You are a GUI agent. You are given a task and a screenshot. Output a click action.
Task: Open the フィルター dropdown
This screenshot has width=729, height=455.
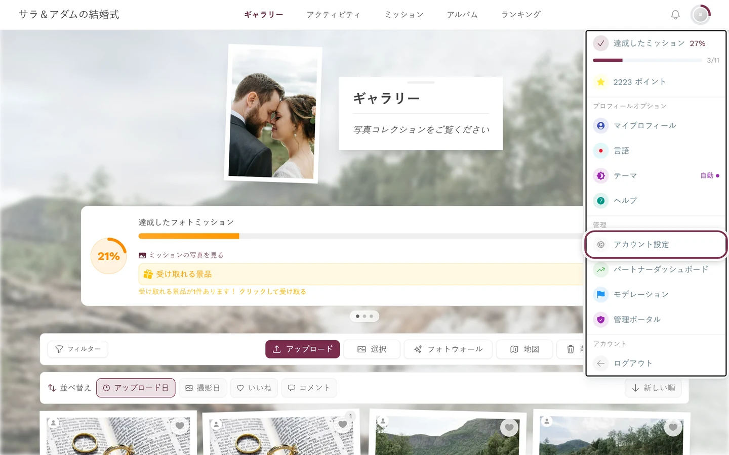77,349
